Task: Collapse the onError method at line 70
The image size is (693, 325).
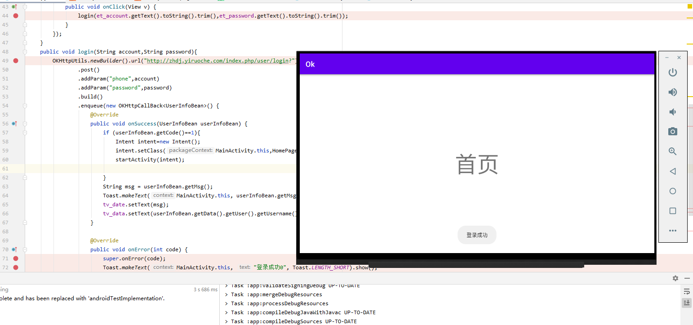Action: click(x=25, y=249)
